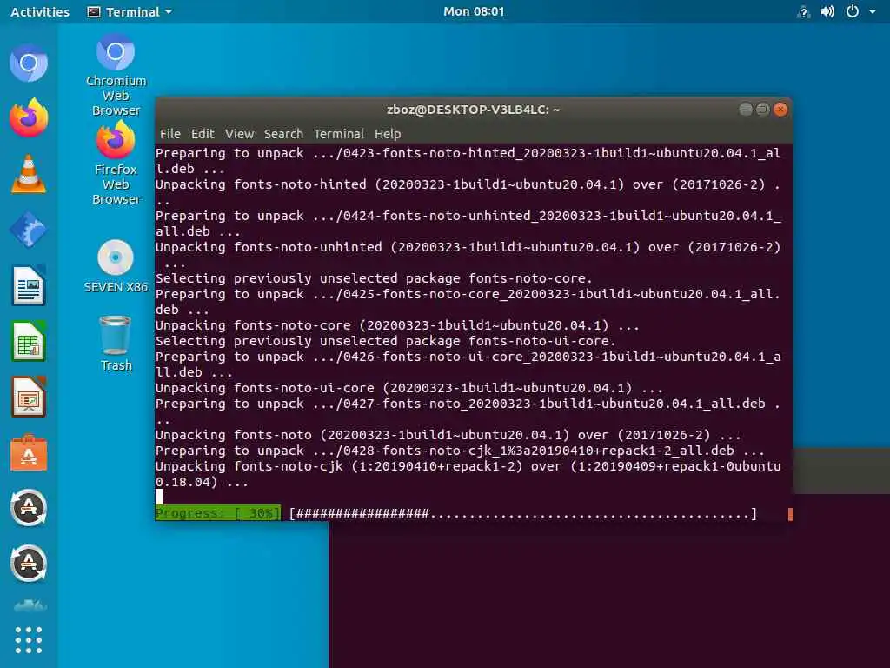The height and width of the screenshot is (668, 890).
Task: Launch LibreOffice Calc from dock
Action: pyautogui.click(x=29, y=341)
